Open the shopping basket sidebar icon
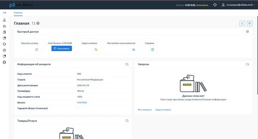This screenshot has width=258, height=139. tap(4, 26)
